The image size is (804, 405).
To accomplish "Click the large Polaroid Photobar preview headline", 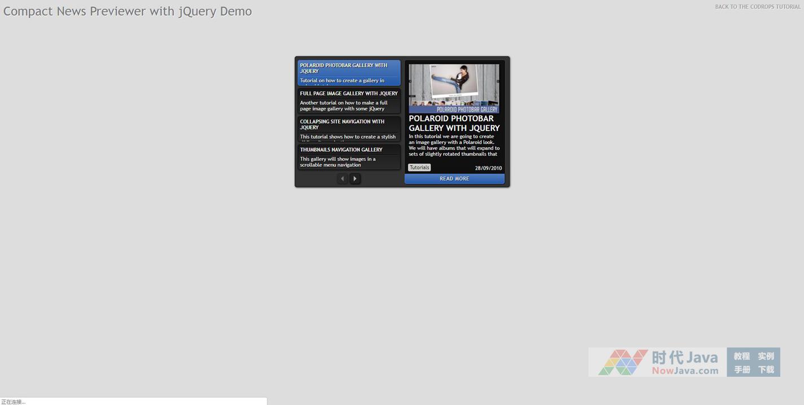I will [x=454, y=123].
